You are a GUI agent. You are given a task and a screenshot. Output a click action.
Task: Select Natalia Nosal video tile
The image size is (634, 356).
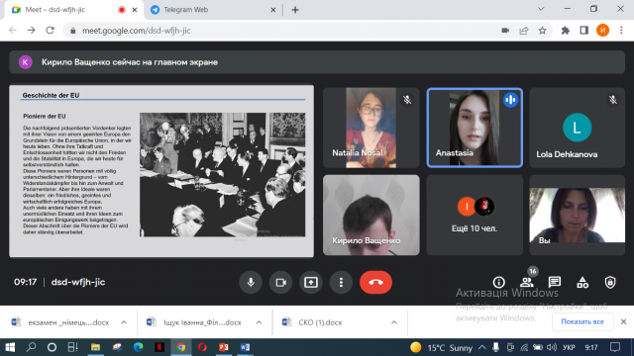(371, 128)
